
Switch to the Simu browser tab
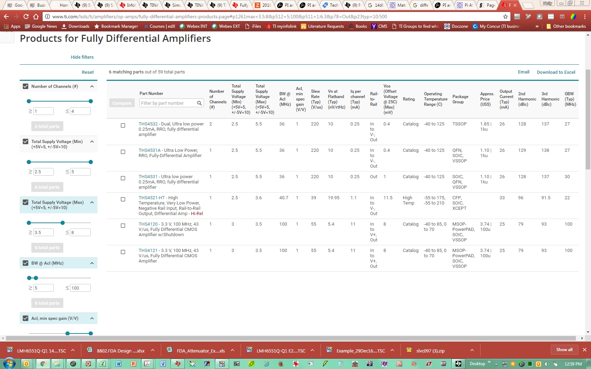(x=173, y=5)
